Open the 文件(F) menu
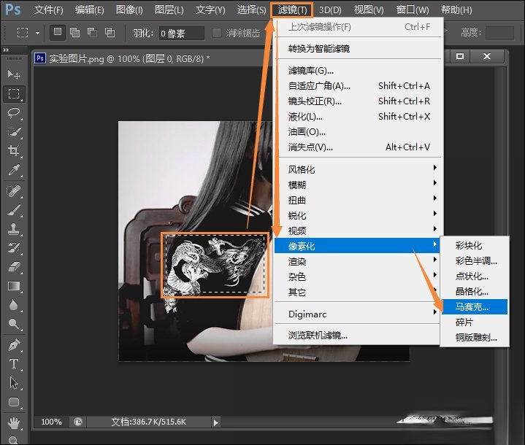 tap(48, 9)
